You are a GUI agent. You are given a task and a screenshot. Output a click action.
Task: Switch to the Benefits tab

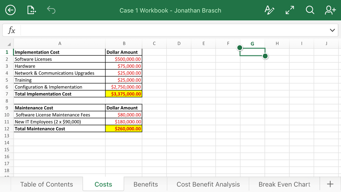click(x=145, y=184)
